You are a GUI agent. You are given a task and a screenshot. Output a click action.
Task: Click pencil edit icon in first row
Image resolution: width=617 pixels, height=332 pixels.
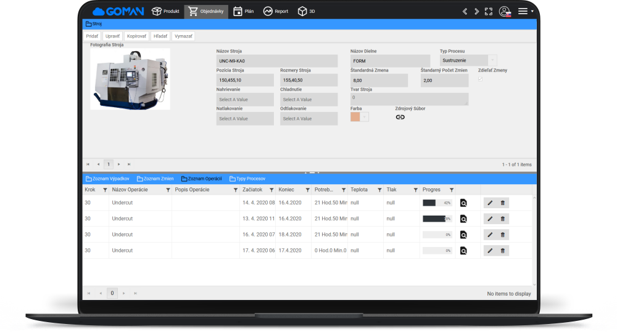tap(490, 203)
